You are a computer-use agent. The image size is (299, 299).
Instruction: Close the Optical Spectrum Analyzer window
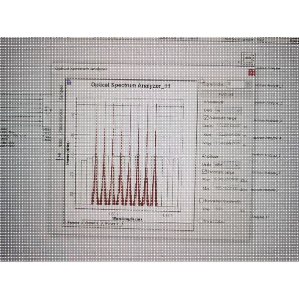(x=251, y=73)
